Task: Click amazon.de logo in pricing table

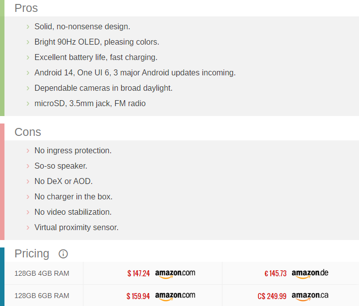Action: (x=310, y=274)
